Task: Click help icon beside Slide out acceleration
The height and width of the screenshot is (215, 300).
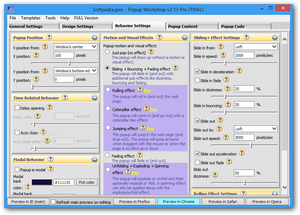Action: (x=242, y=153)
